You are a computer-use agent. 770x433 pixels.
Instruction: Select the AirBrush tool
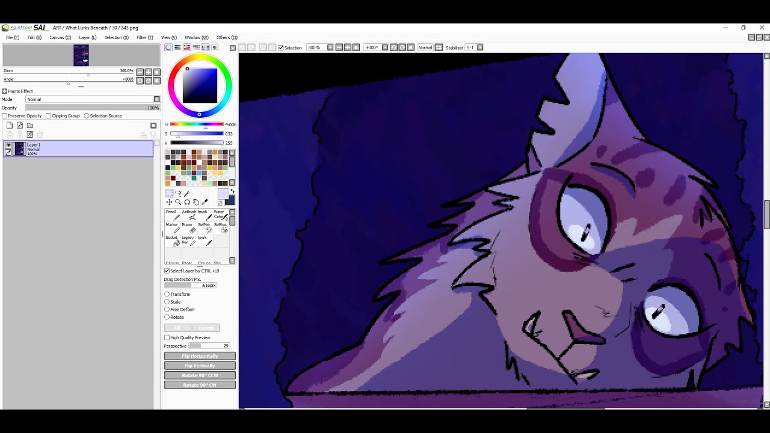point(189,215)
